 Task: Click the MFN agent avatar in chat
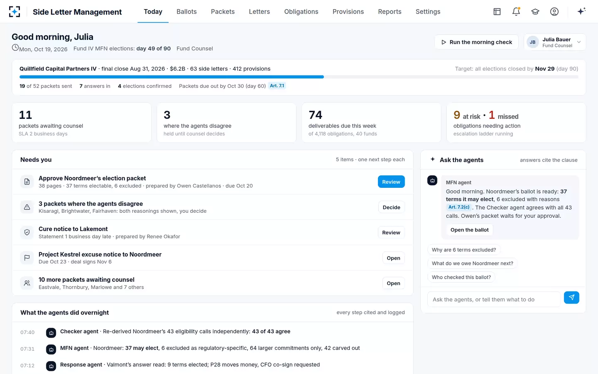[x=432, y=180]
